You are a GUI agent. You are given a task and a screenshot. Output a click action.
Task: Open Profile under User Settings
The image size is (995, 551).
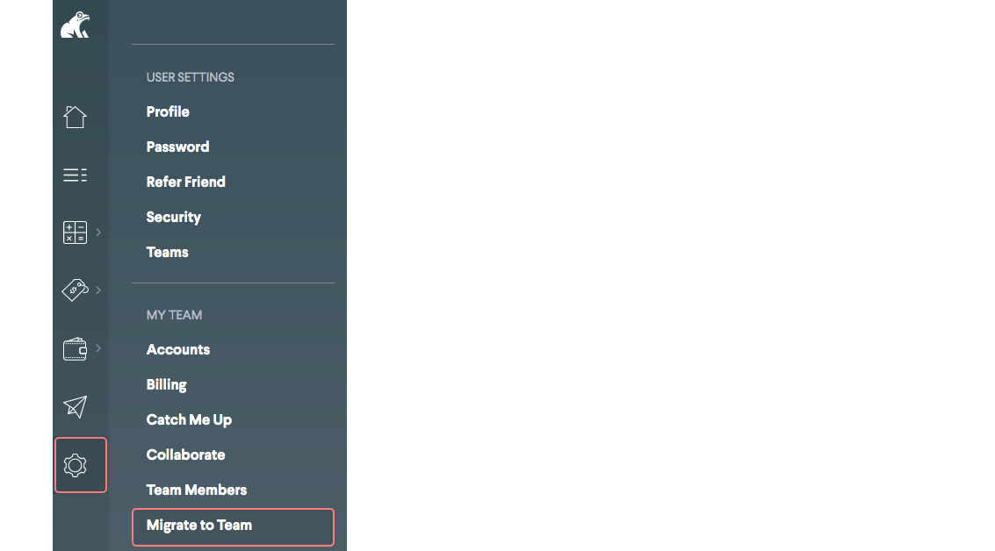[x=168, y=111]
